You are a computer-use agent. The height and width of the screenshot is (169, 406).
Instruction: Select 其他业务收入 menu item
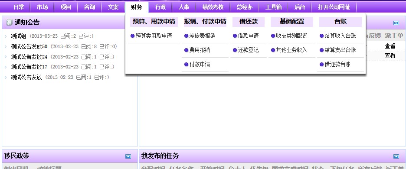(x=291, y=50)
